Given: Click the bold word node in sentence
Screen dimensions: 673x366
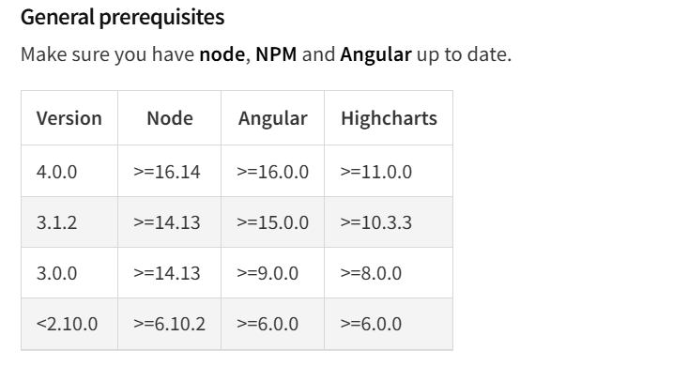Looking at the screenshot, I should coord(222,54).
